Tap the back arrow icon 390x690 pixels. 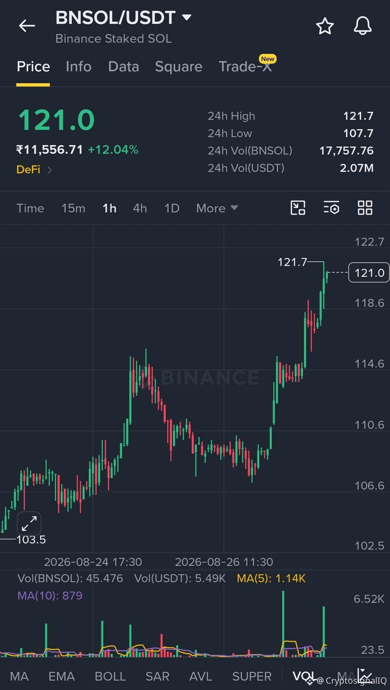coord(27,26)
